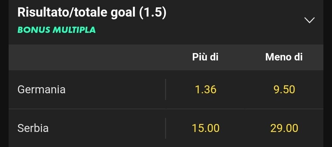Tap the Germania team label

(41, 90)
